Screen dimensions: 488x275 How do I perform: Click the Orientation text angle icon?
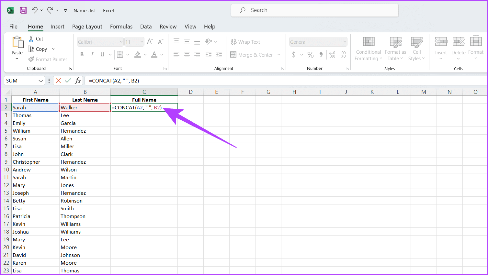(209, 41)
